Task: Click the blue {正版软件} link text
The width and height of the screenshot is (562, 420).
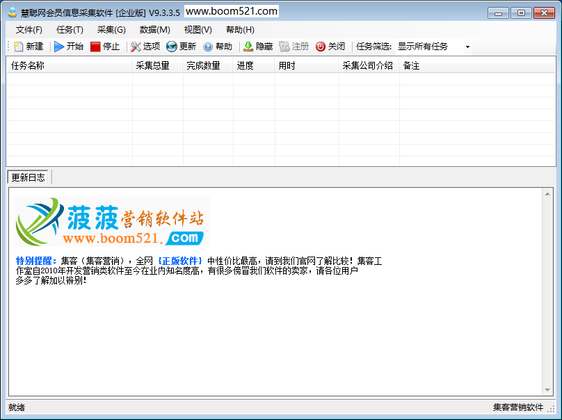Action: pyautogui.click(x=180, y=261)
